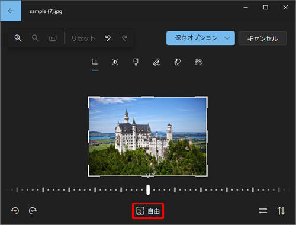296x225 pixels.
Task: Redo the last edit
Action: (x=125, y=38)
